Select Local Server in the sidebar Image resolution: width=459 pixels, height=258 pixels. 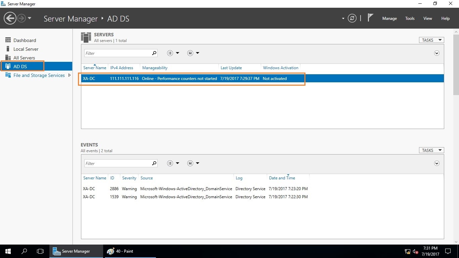26,49
